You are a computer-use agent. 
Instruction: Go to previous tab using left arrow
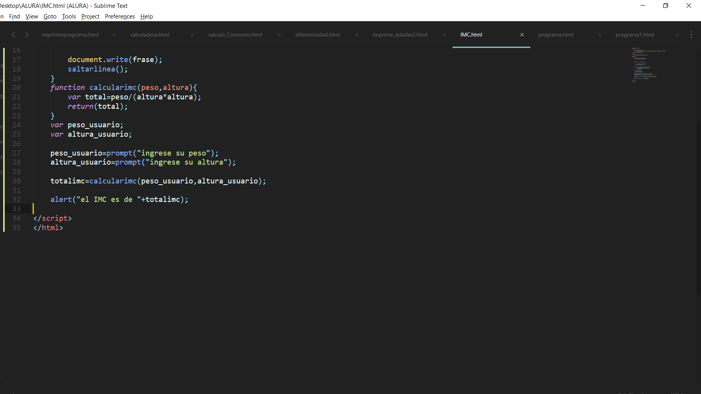[13, 35]
